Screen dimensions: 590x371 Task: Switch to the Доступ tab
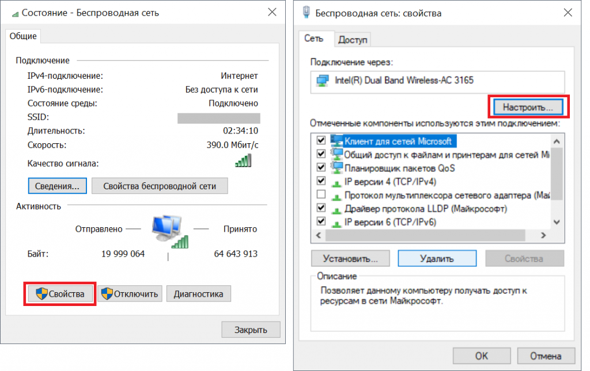353,40
